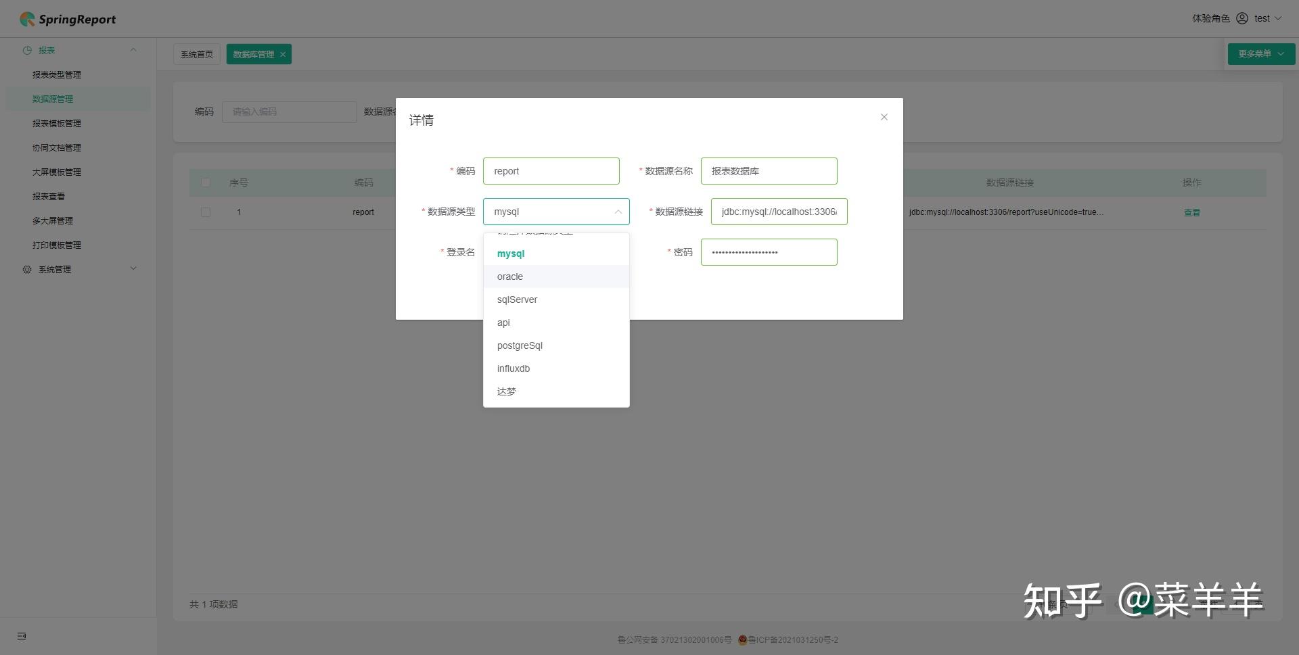
Task: Click the gear icon beside 系统管理
Action: point(27,269)
